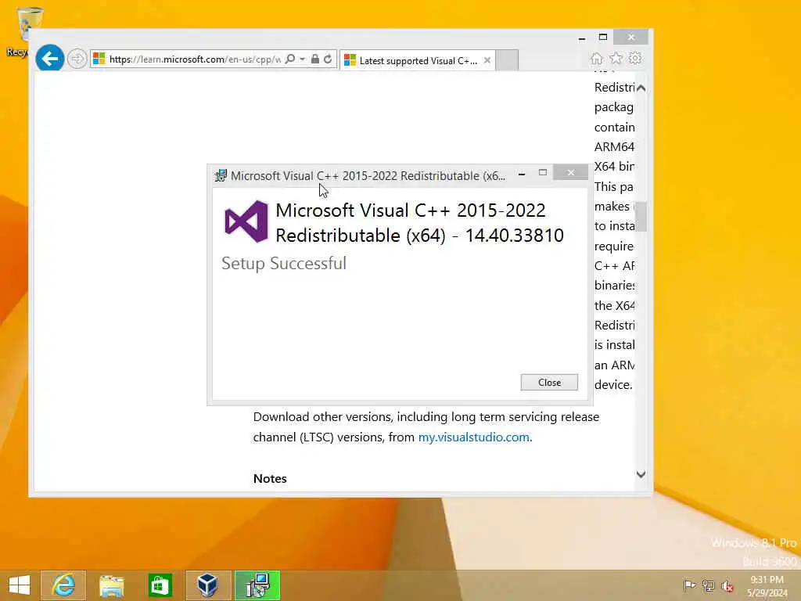Click the page scrollbar up arrow
801x601 pixels.
[x=641, y=88]
